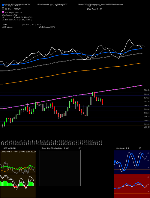Click the orange moving average line

click(71, 72)
